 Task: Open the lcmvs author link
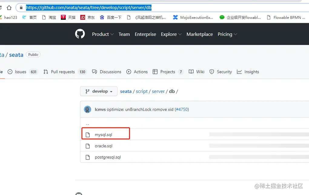coord(100,109)
